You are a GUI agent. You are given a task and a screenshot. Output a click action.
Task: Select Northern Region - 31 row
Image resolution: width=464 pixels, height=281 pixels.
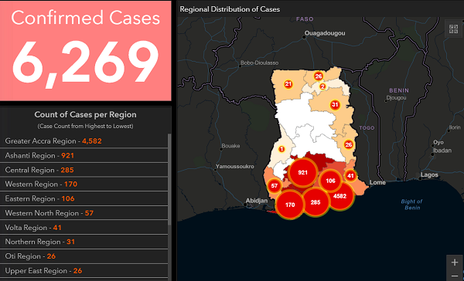(x=84, y=242)
